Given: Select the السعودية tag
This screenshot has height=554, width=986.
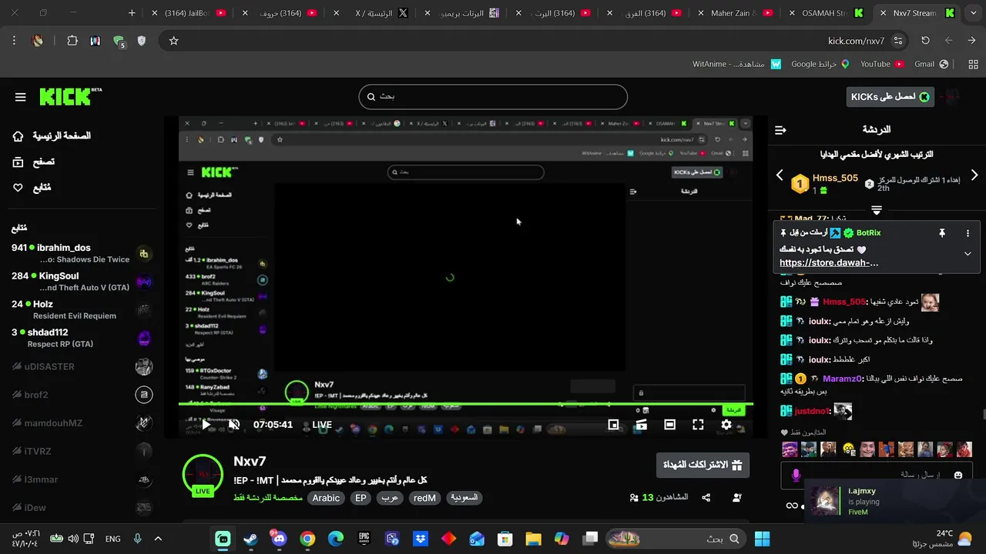Looking at the screenshot, I should (x=464, y=498).
